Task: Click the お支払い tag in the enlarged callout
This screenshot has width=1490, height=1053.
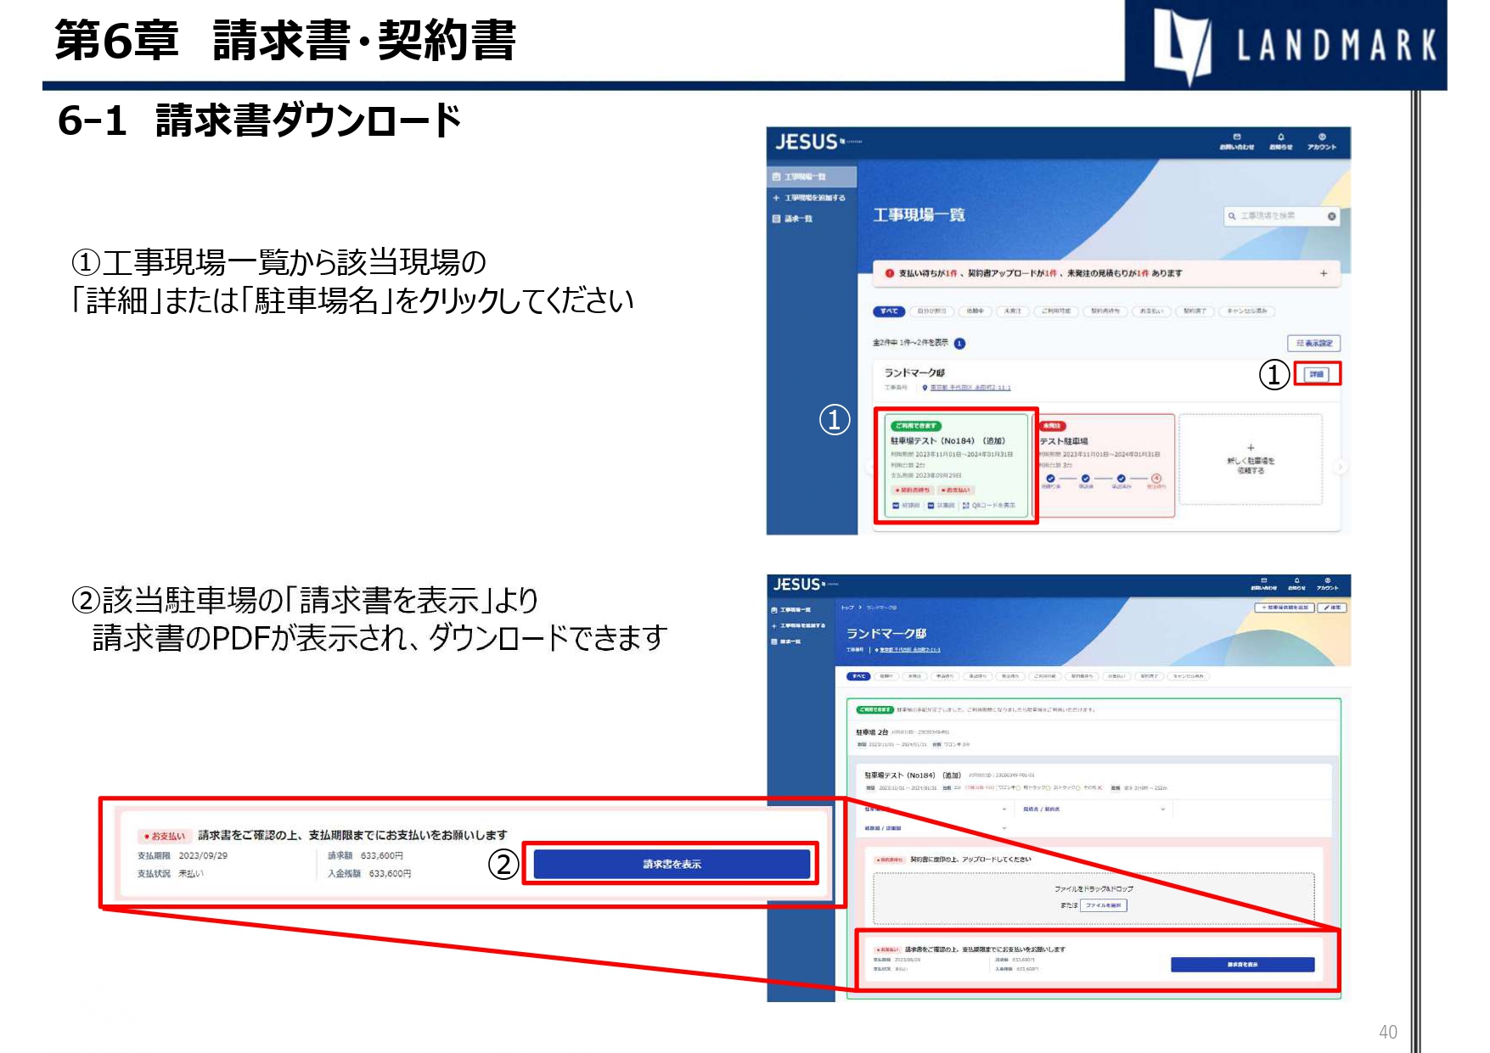Action: pyautogui.click(x=166, y=836)
